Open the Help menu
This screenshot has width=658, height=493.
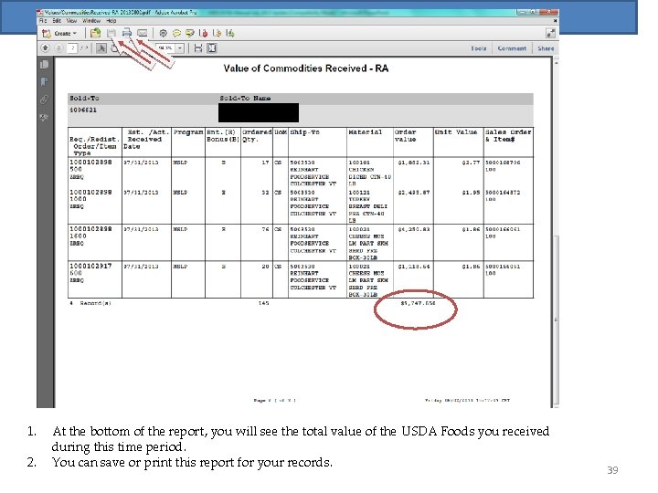click(x=111, y=20)
